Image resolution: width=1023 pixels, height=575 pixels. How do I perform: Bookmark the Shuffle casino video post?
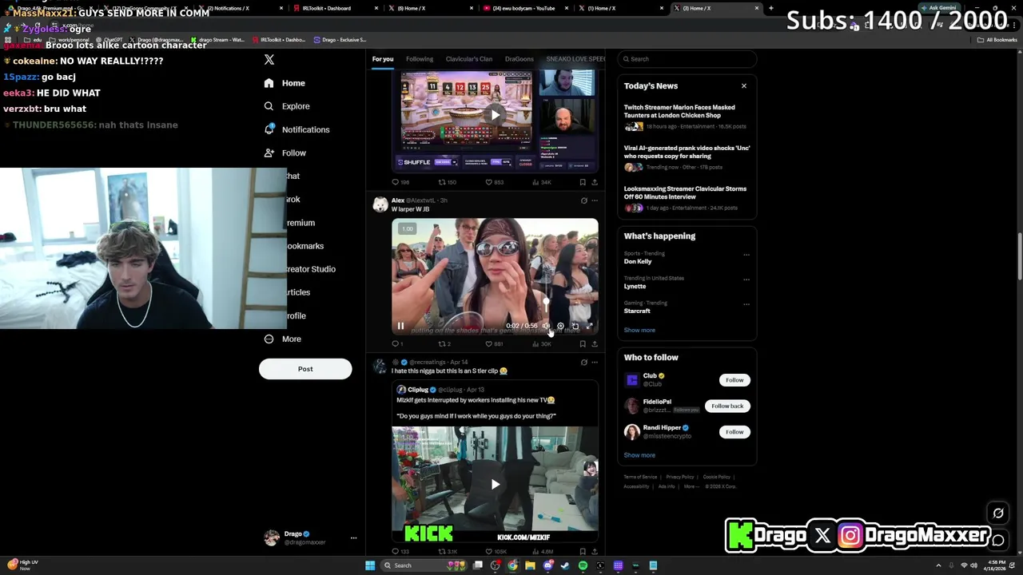(x=582, y=182)
